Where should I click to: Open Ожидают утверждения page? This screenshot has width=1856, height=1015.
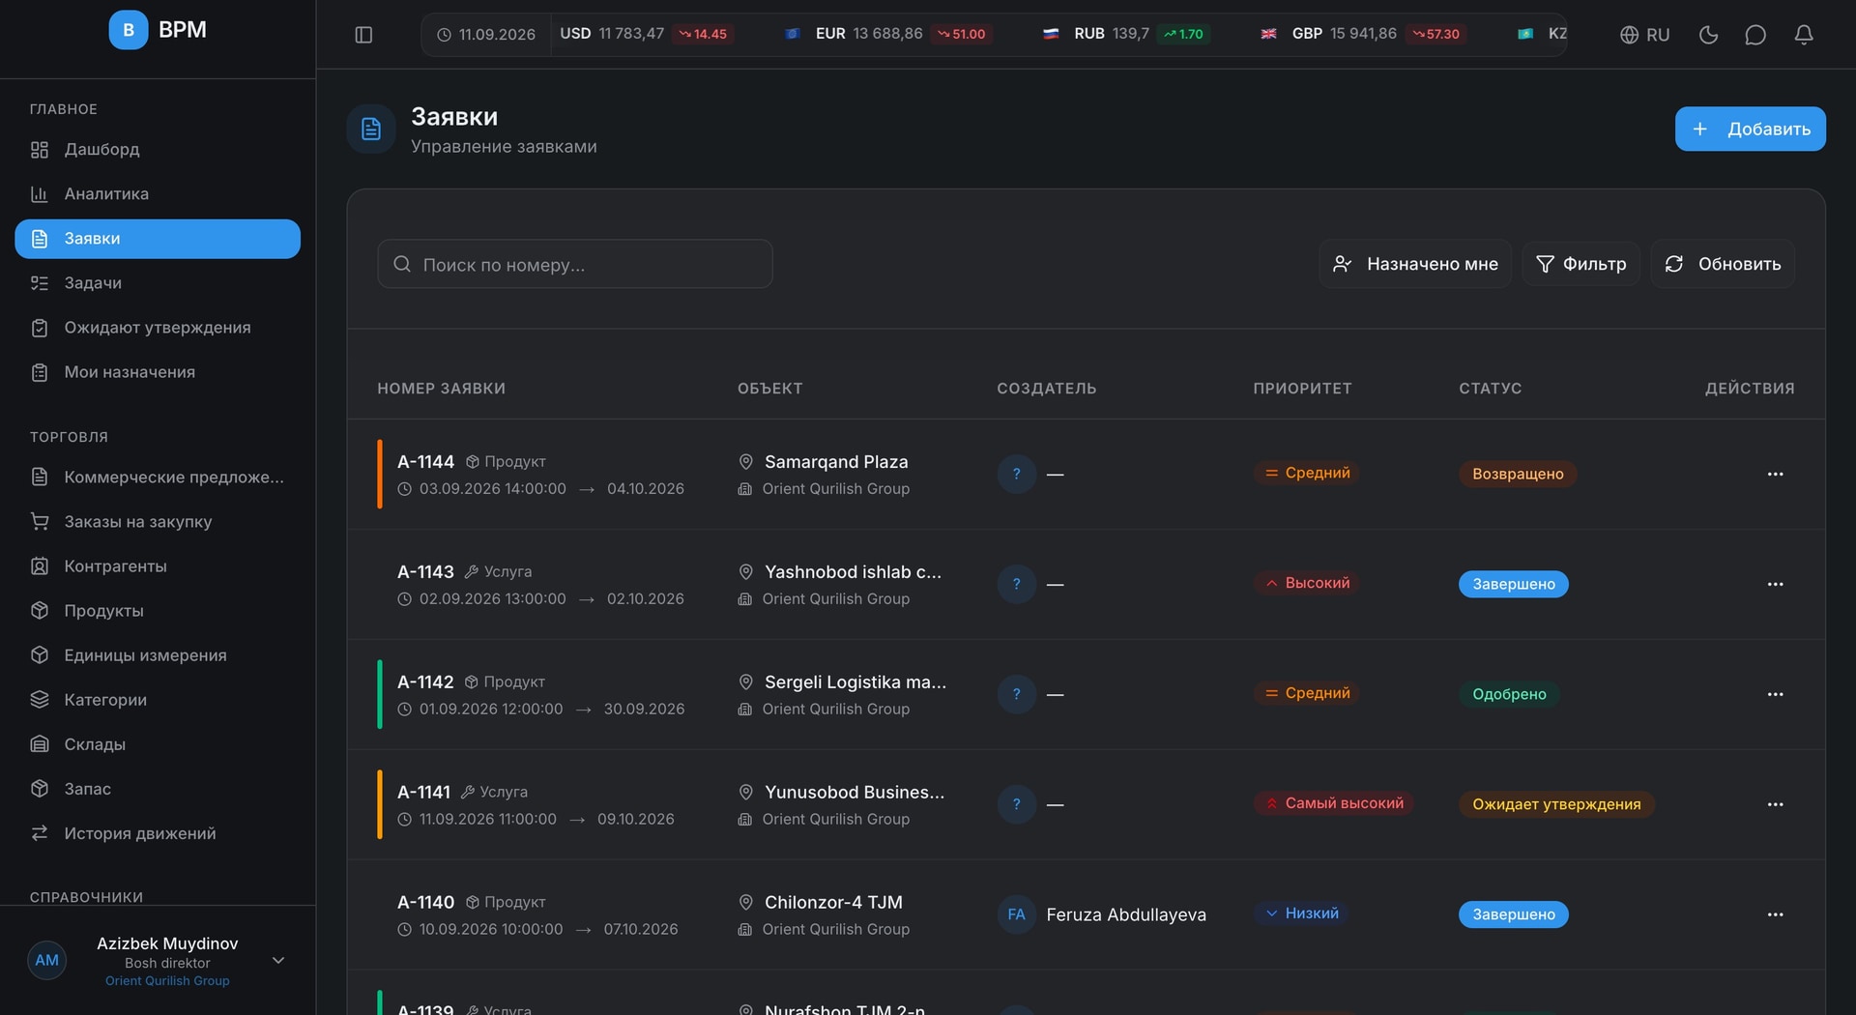158,328
